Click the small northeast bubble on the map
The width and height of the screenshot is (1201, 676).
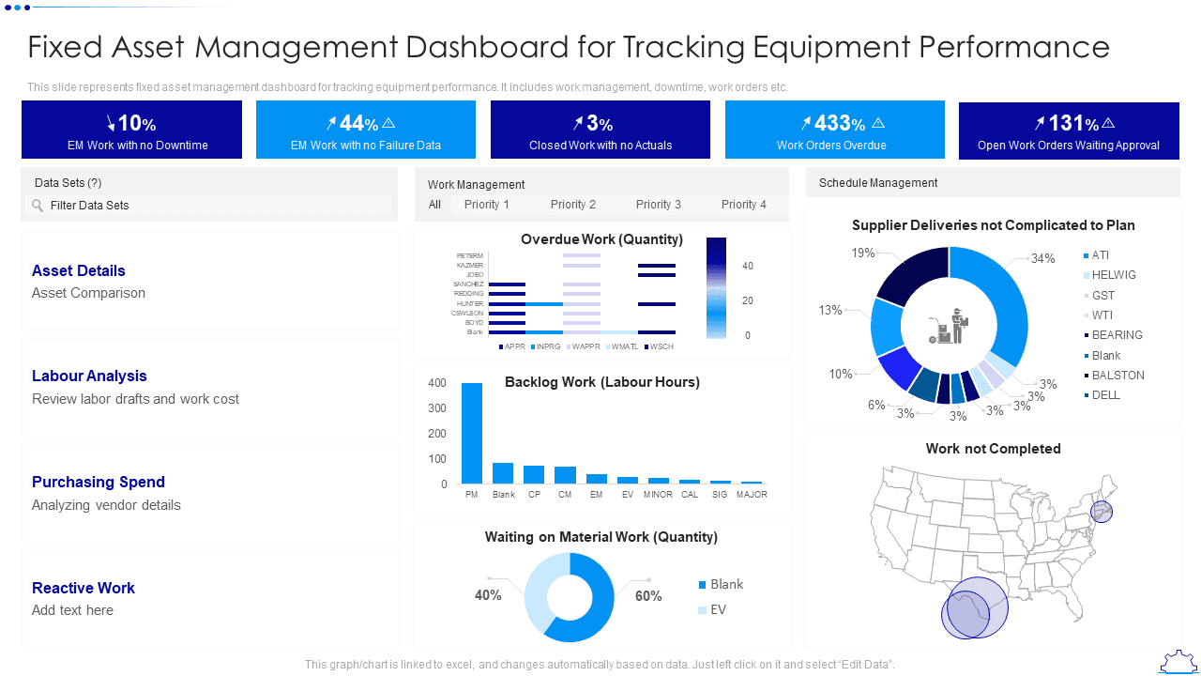pyautogui.click(x=1102, y=512)
